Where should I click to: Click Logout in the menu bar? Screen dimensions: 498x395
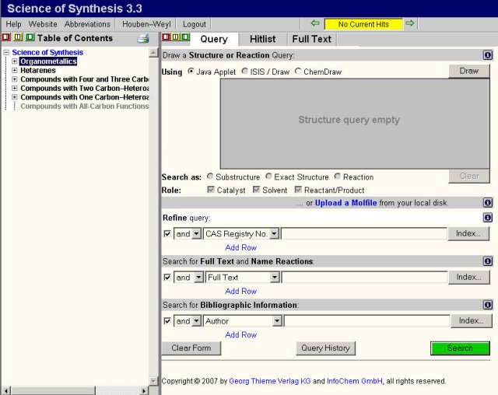tap(195, 24)
